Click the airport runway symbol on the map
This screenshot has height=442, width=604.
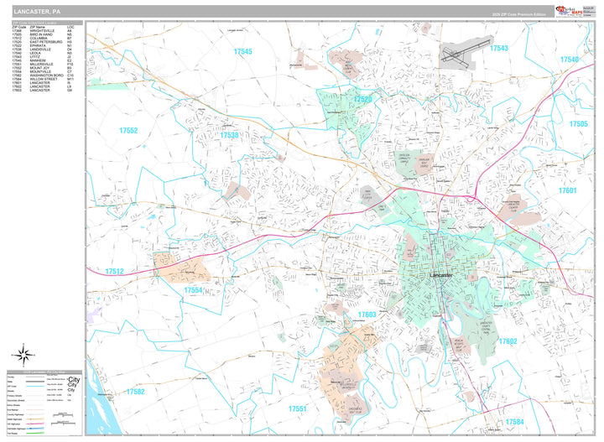466,53
